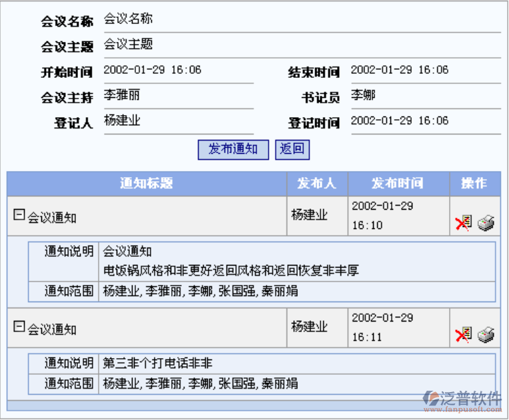
Task: Select the 发布时间 column header
Action: click(x=398, y=184)
